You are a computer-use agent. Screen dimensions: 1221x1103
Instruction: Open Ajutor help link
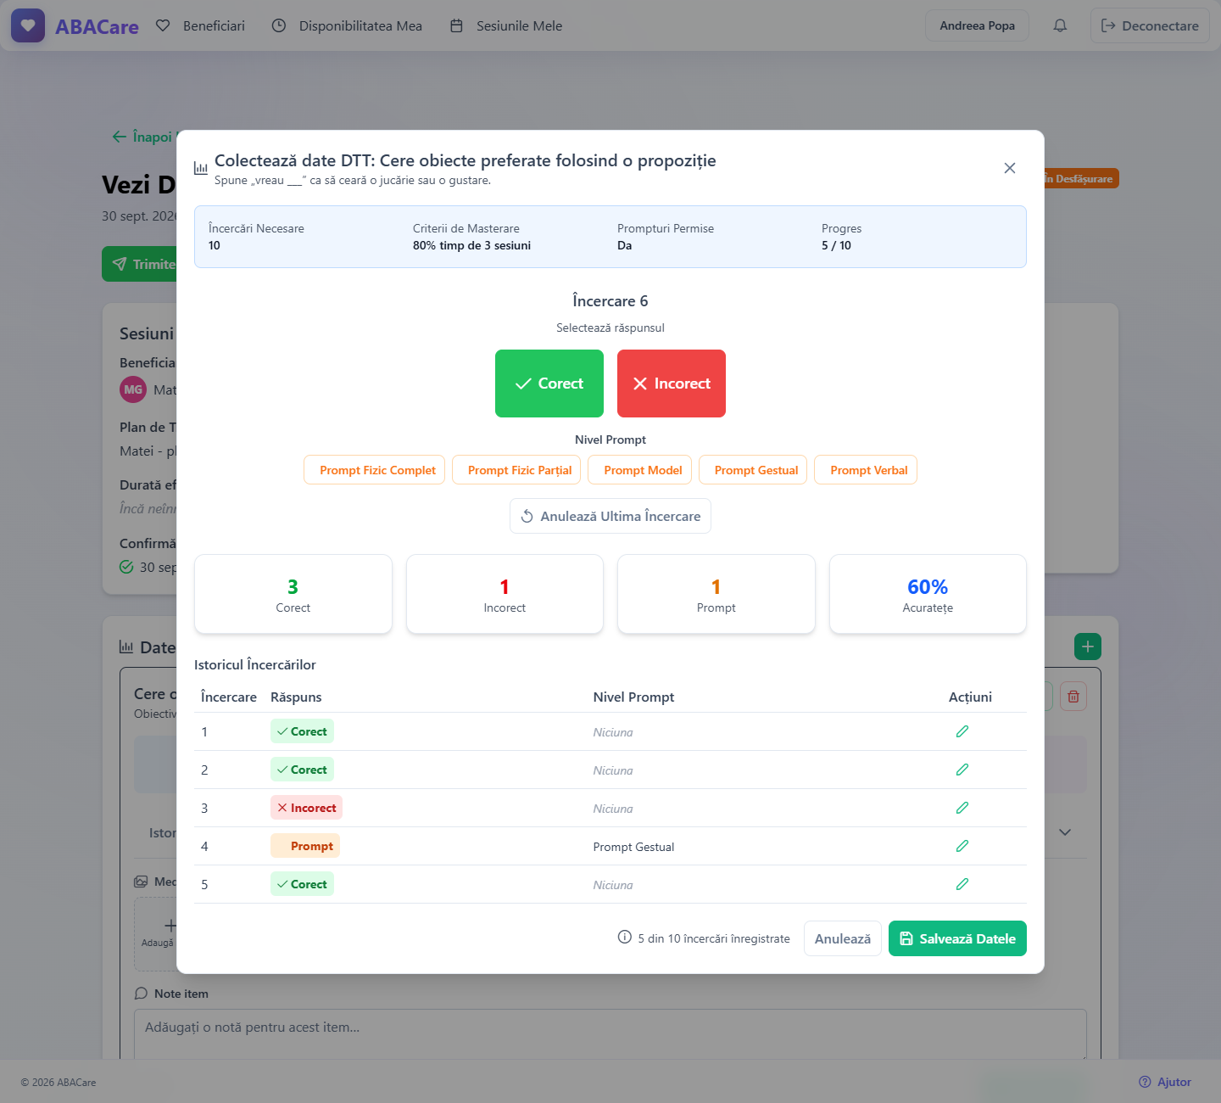[1165, 1082]
